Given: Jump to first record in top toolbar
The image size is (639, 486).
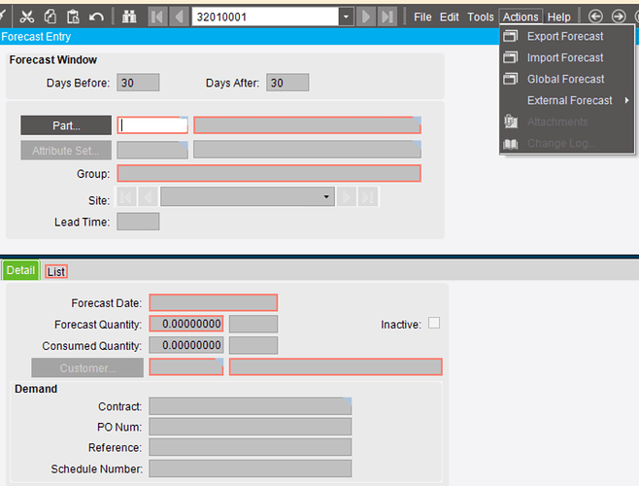Looking at the screenshot, I should click(x=157, y=17).
